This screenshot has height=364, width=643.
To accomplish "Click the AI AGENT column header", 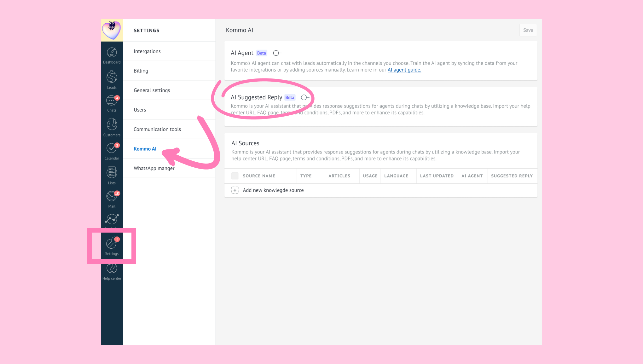I will (x=472, y=176).
